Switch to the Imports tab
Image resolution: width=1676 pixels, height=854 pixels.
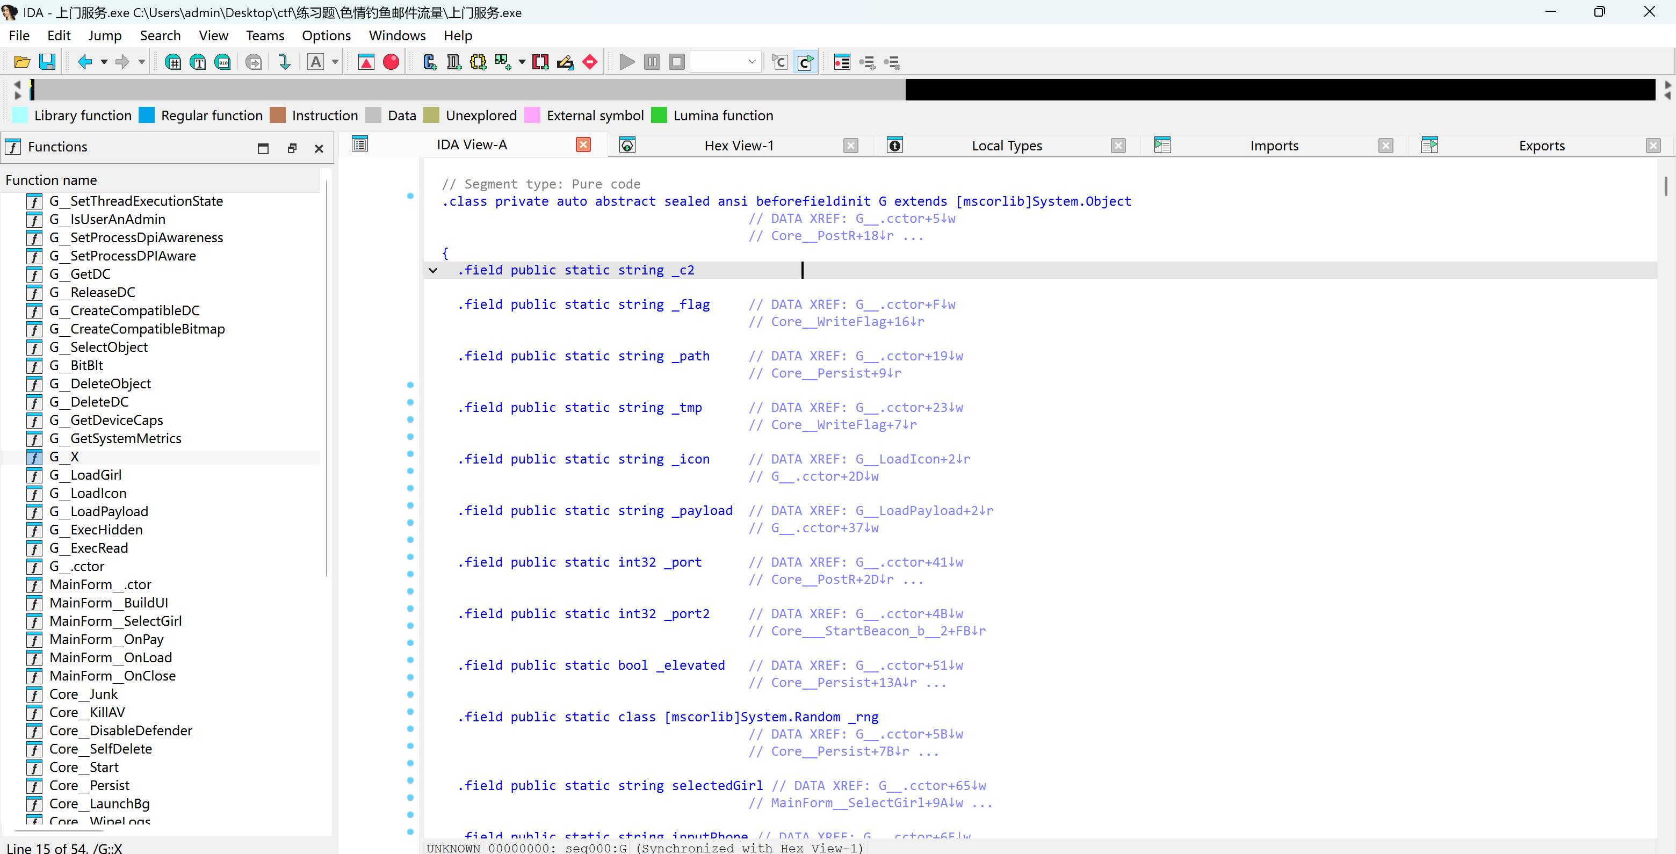(1274, 146)
